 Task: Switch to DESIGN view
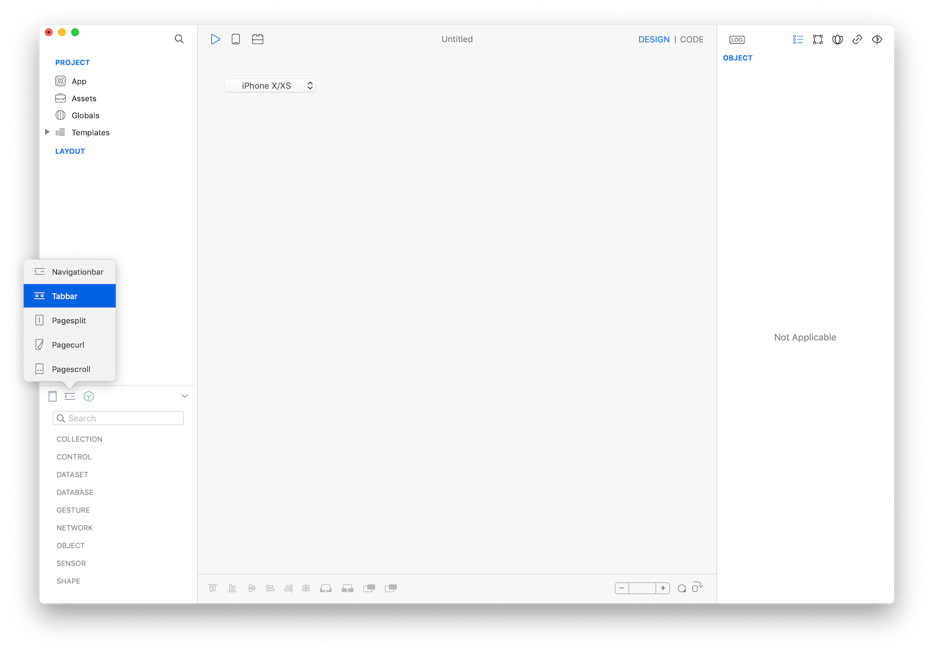click(654, 40)
